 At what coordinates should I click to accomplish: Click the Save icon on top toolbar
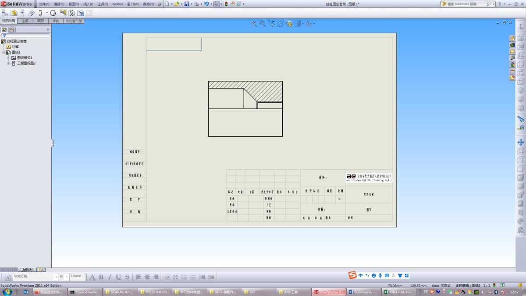187,4
